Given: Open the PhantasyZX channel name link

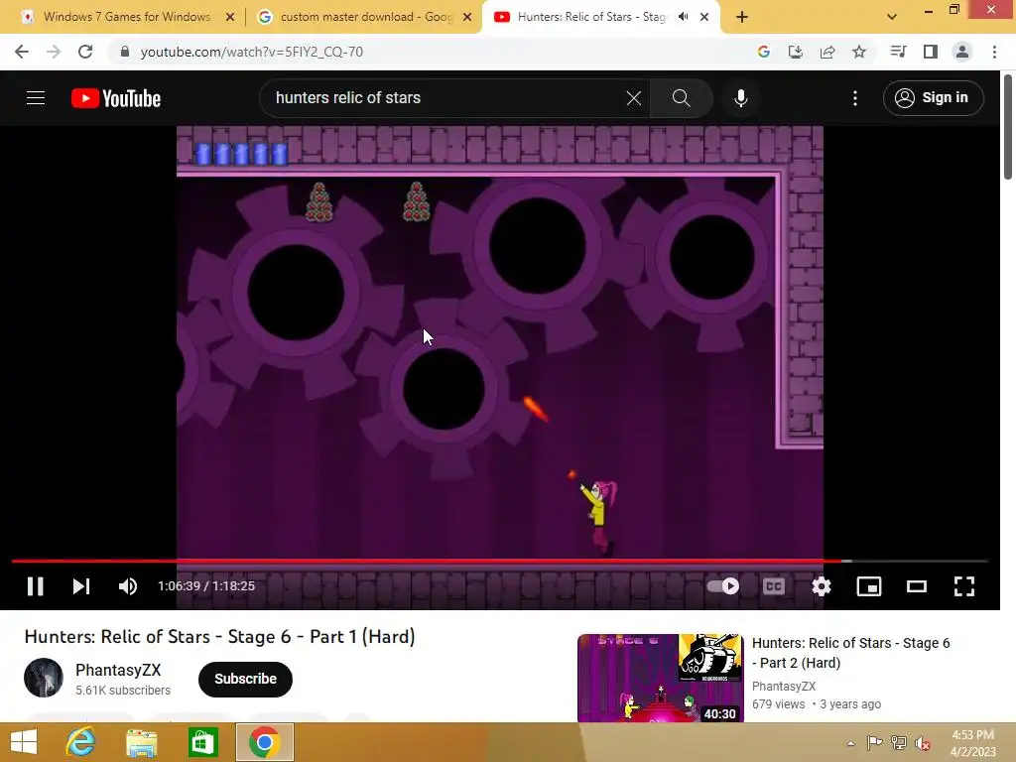Looking at the screenshot, I should point(118,670).
